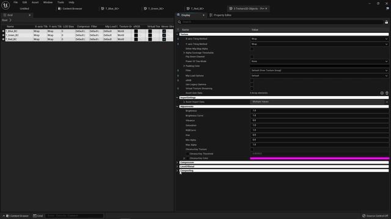The height and width of the screenshot is (219, 391).
Task: Open the Tools menu
Action: pos(60,2)
